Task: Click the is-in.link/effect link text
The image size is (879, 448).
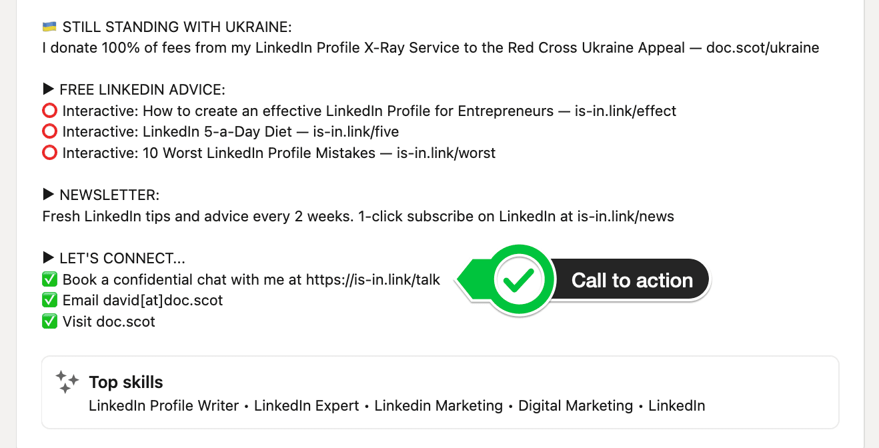Action: pyautogui.click(x=626, y=111)
